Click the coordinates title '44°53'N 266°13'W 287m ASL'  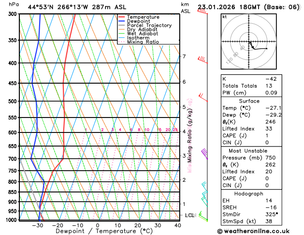coord(77,7)
